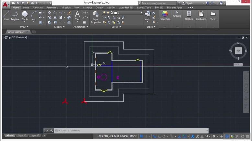The image size is (252, 141).
Task: Click the Explode tool icon
Action: click(x=69, y=17)
